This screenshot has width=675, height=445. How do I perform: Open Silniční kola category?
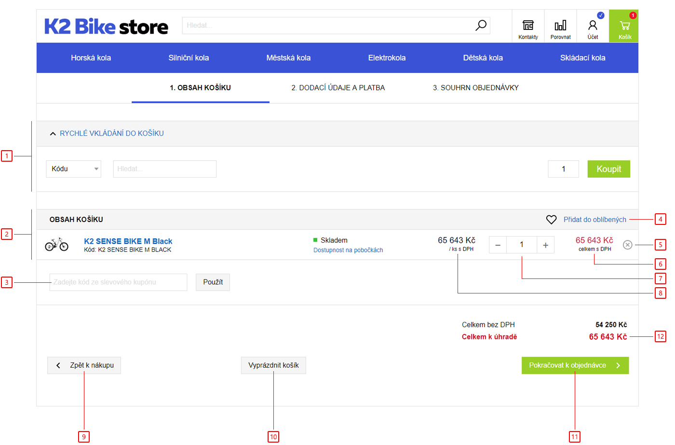pos(189,58)
